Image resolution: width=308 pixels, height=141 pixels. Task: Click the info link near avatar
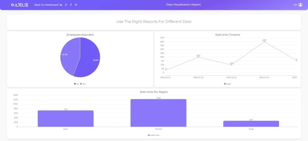click(x=295, y=5)
